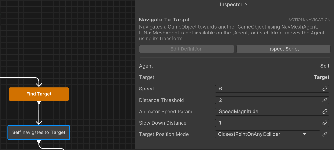This screenshot has height=150, width=334.
Task: Click the link icon beside Distance Threshold
Action: click(325, 100)
